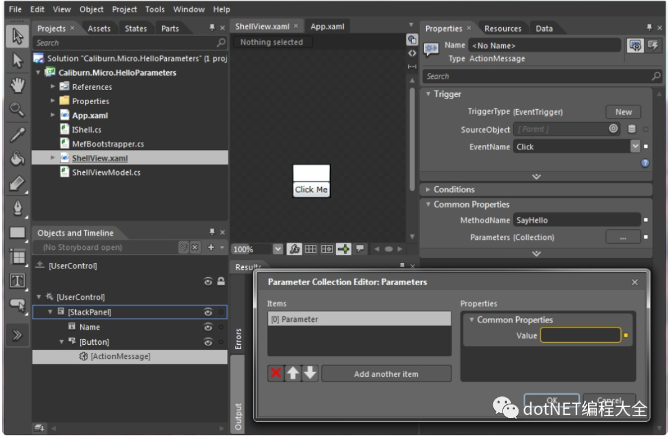Viewport: 670px width, 439px height.
Task: Click New next to TriggerType
Action: [623, 112]
